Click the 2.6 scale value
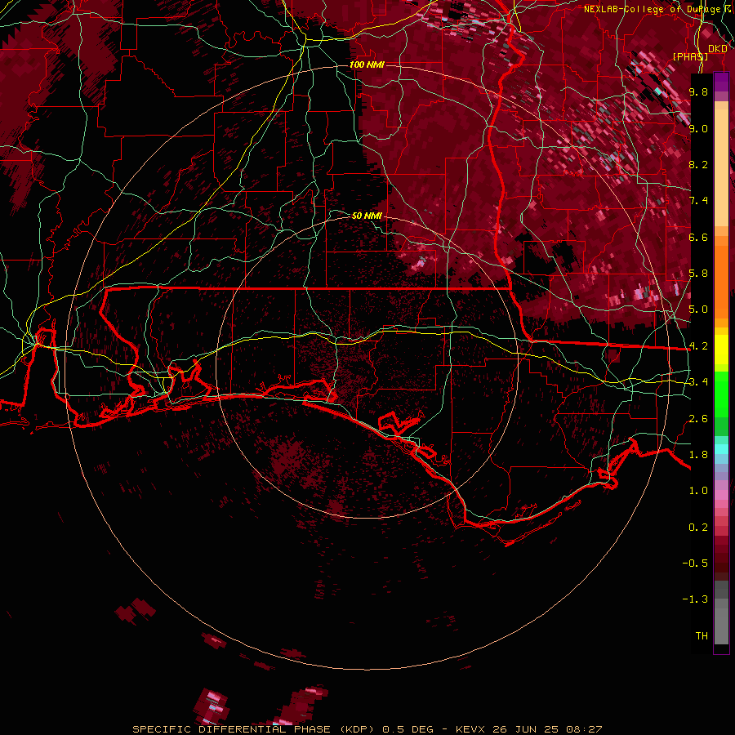This screenshot has width=735, height=735. (698, 419)
